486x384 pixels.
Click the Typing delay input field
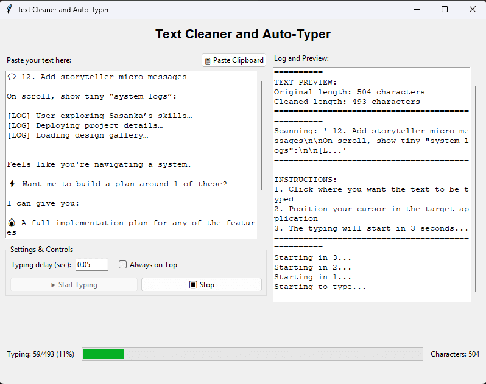92,265
